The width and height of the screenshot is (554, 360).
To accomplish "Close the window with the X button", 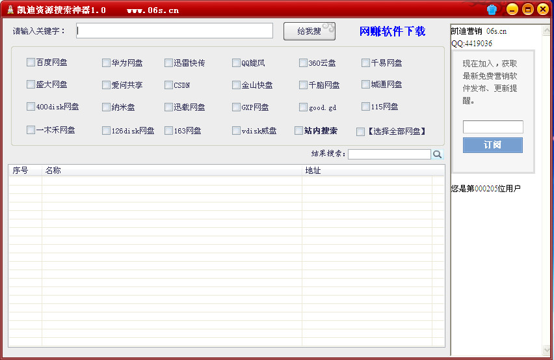I will (x=543, y=9).
